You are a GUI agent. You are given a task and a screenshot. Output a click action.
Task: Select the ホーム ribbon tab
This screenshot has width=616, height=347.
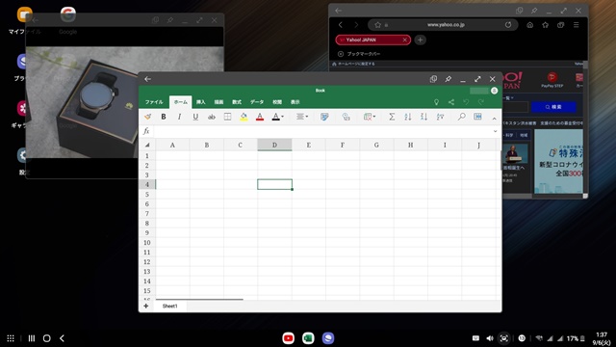[181, 102]
